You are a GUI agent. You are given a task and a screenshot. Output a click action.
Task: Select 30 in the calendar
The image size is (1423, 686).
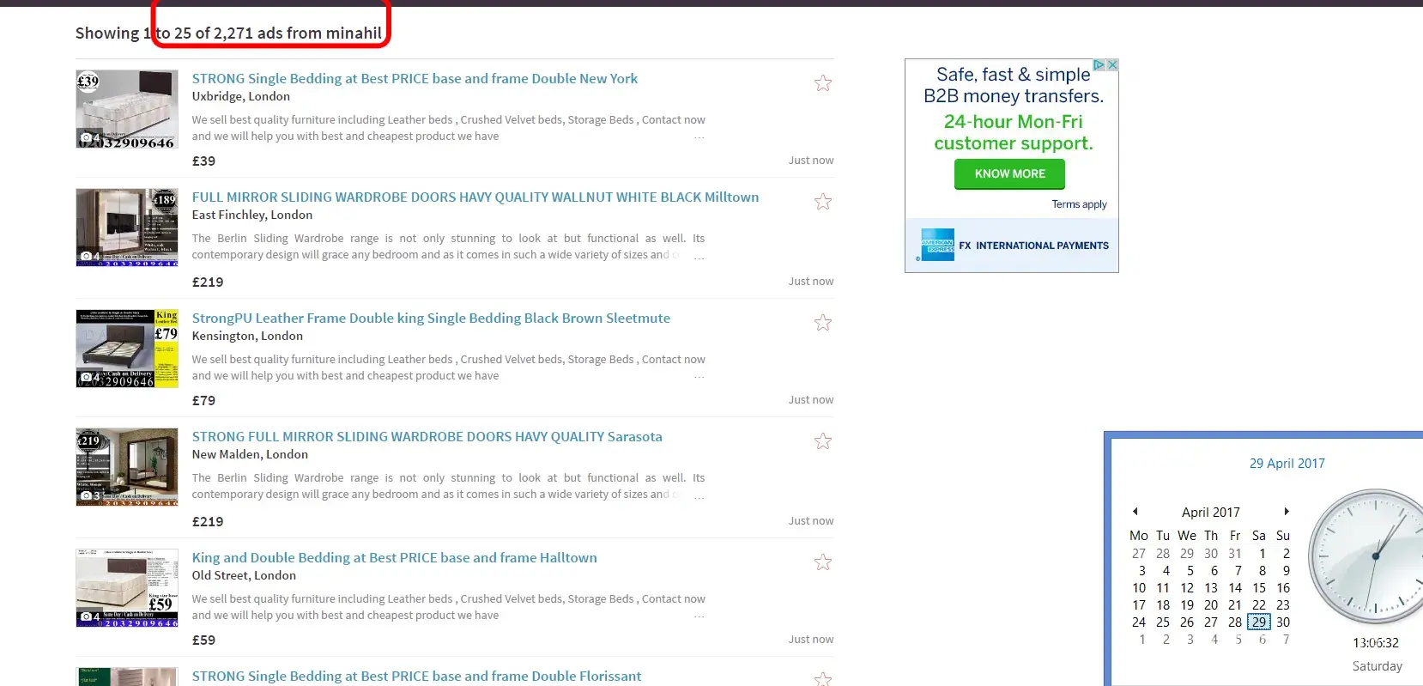point(1283,622)
